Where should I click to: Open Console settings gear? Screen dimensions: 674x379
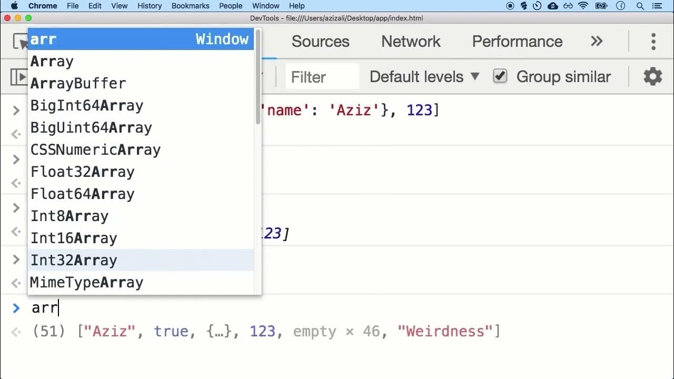[x=653, y=77]
